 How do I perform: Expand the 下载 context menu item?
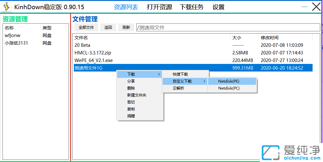click(140, 74)
